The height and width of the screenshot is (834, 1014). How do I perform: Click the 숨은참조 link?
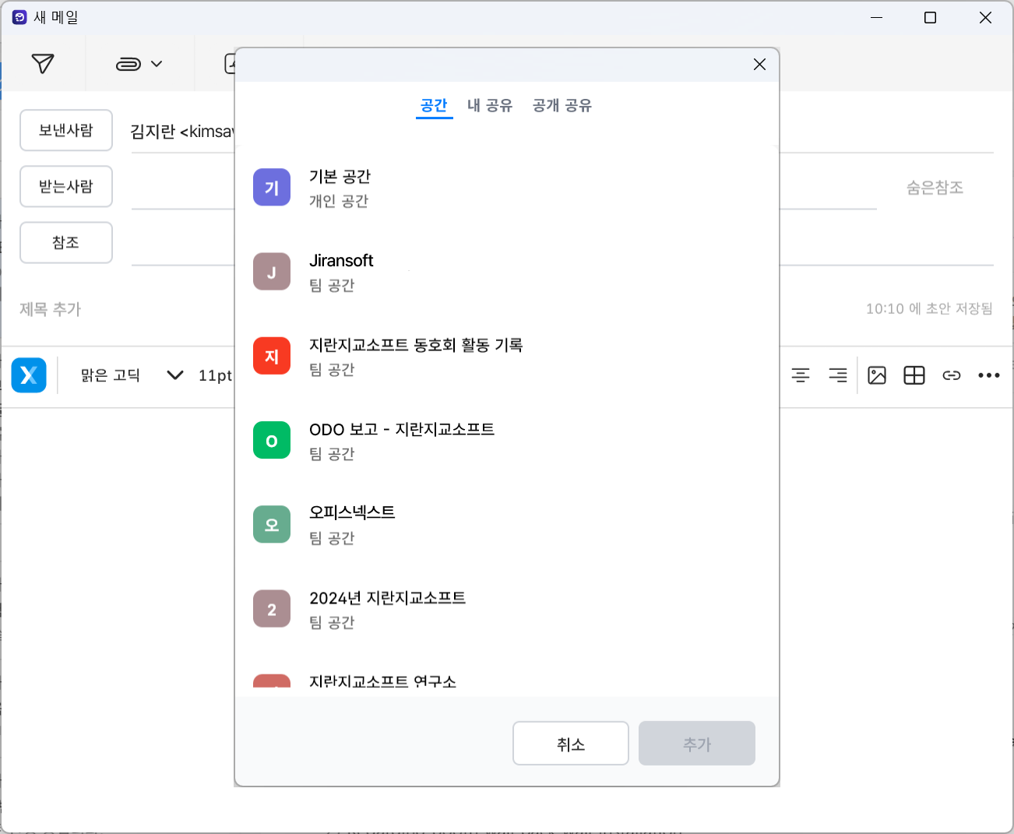tap(935, 187)
